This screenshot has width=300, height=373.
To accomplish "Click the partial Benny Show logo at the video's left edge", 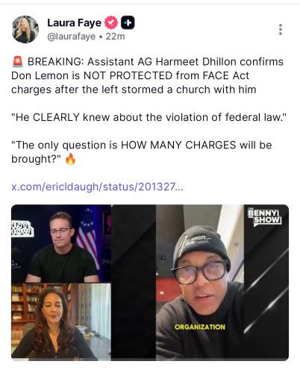I will click(22, 228).
